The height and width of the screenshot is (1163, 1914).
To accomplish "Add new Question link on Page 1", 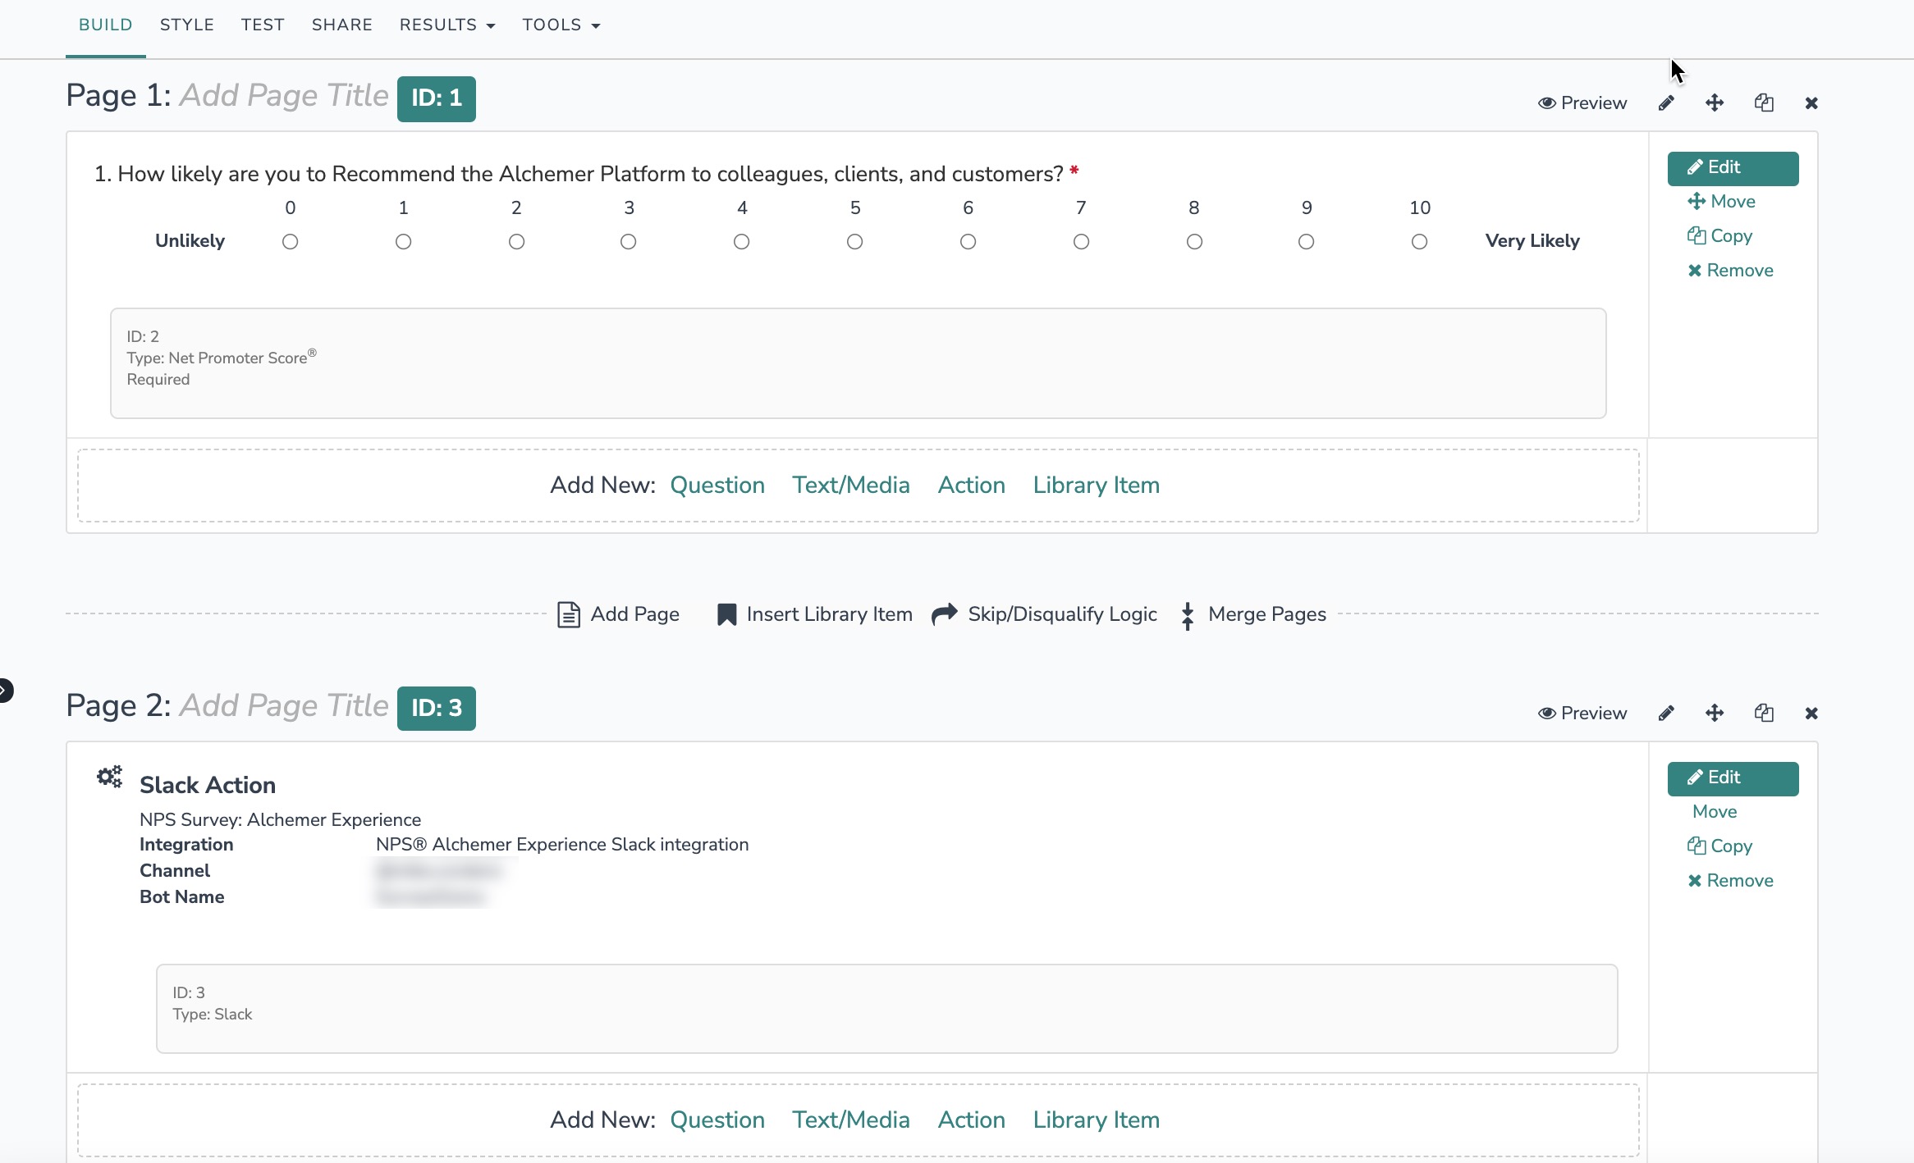I will click(x=717, y=486).
